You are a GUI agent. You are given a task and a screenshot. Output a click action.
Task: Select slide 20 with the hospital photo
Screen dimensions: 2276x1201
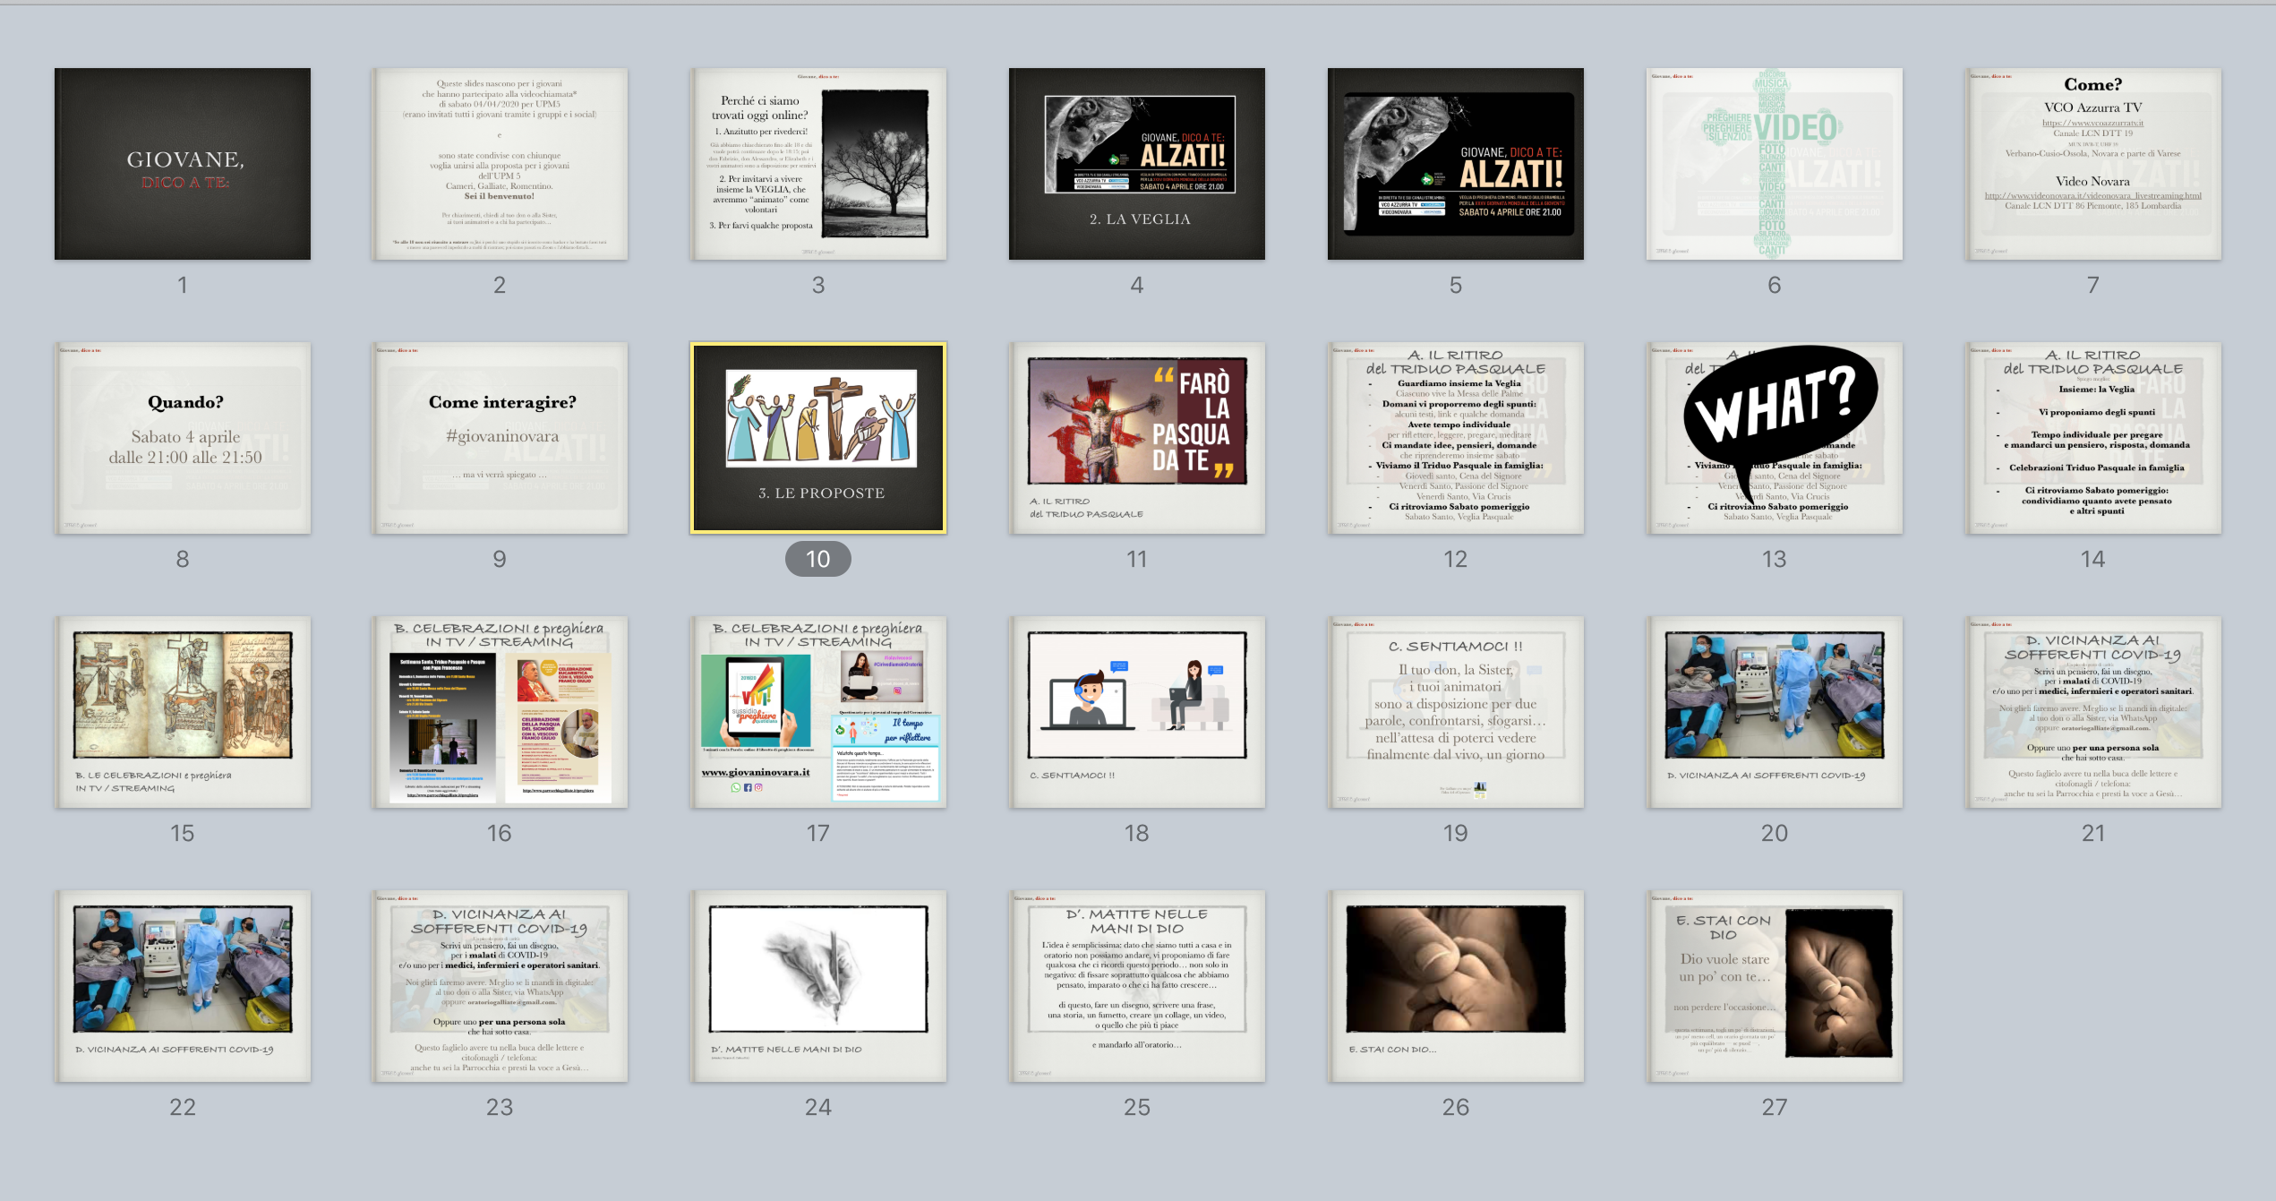click(x=1775, y=712)
